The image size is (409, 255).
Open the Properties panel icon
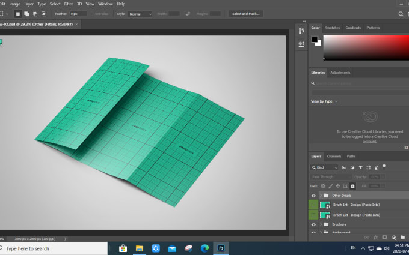[x=301, y=44]
